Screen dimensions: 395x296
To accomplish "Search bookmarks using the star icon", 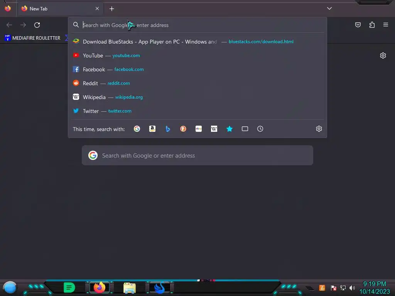I will point(230,129).
